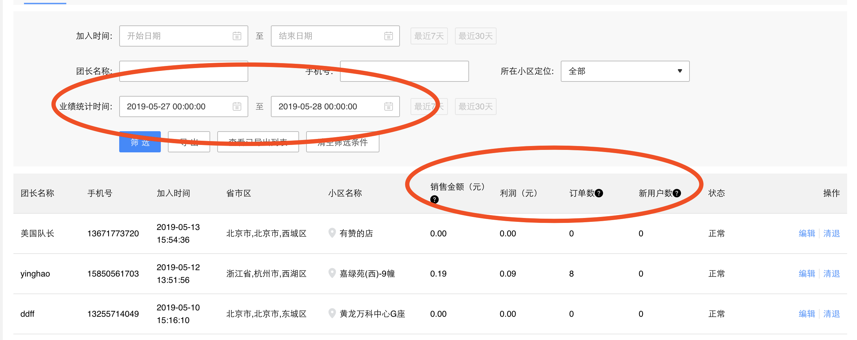Click calendar icon in performance end date field
This screenshot has width=857, height=340.
(x=388, y=107)
